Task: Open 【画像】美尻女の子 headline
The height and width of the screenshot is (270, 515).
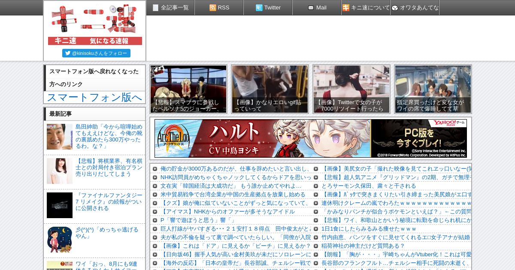Action: [x=397, y=169]
